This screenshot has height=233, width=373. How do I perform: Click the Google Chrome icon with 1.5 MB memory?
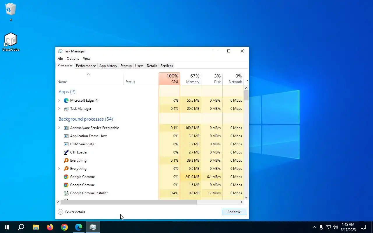[x=66, y=185]
